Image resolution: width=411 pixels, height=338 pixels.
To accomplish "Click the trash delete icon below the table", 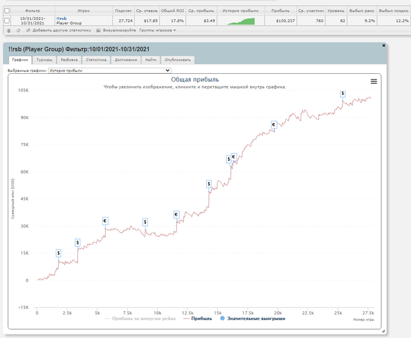I will [9, 30].
